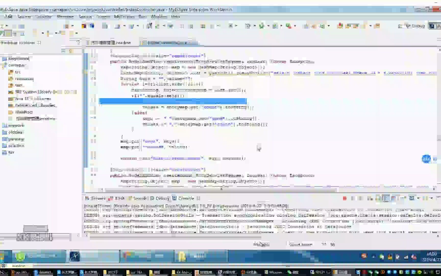Switch to the Debug perspective

click(x=415, y=26)
